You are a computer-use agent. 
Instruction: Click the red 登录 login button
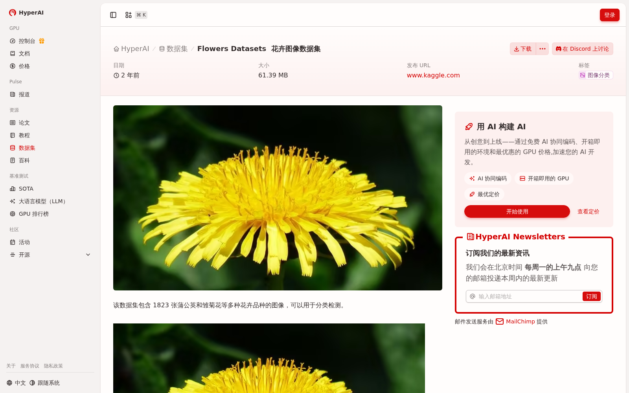tap(609, 15)
